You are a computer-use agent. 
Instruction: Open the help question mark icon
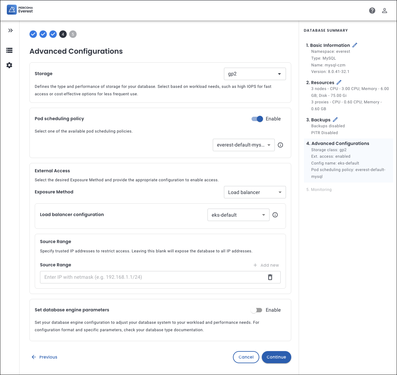372,11
